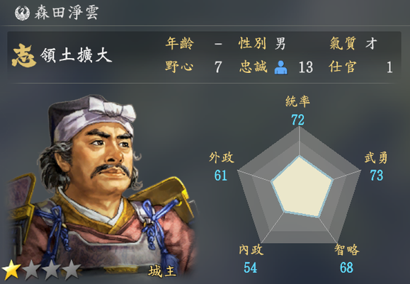Click the 野心 value 7
The width and height of the screenshot is (410, 284).
pyautogui.click(x=218, y=67)
